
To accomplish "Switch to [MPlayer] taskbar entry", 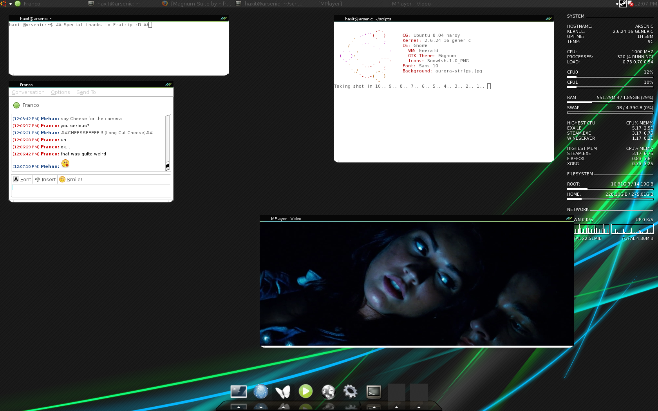I will (330, 4).
